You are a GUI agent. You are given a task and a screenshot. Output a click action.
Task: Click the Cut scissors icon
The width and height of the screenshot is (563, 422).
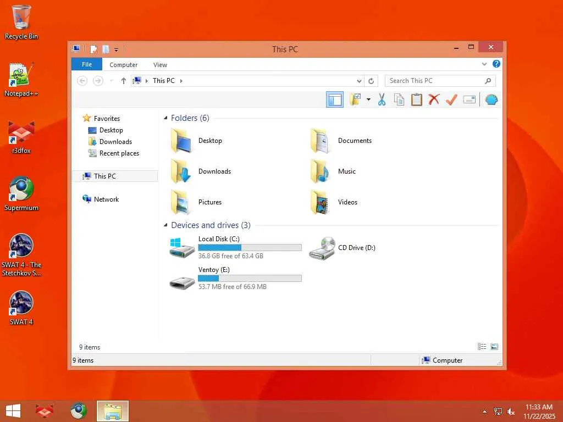tap(382, 99)
